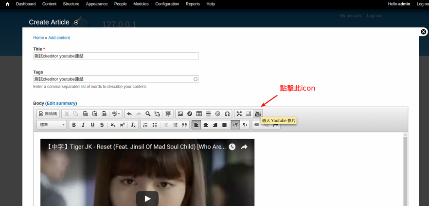Click Paste from Word icon

click(x=104, y=113)
